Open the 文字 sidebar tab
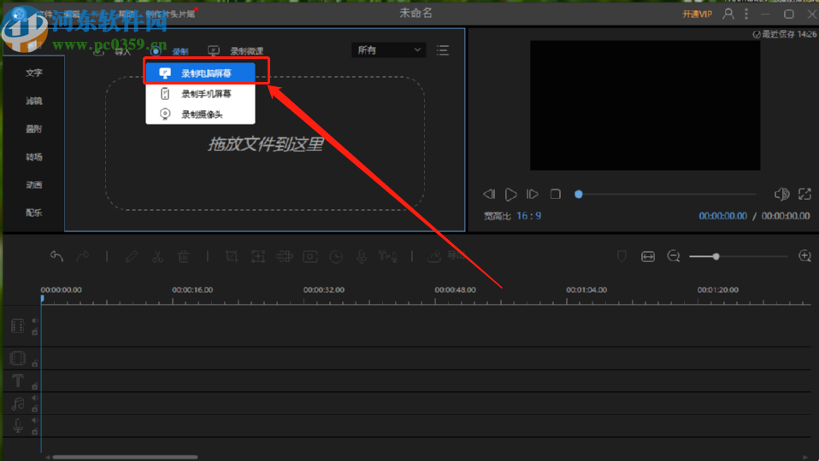Screen dimensions: 819x461 pos(34,73)
